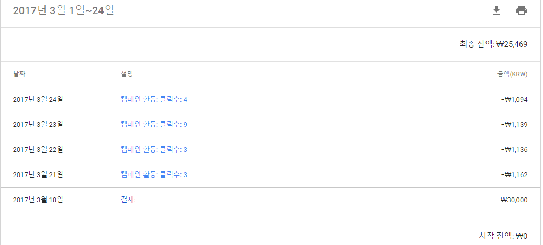Select the 2017년 3월 22일 date cell

(x=38, y=149)
